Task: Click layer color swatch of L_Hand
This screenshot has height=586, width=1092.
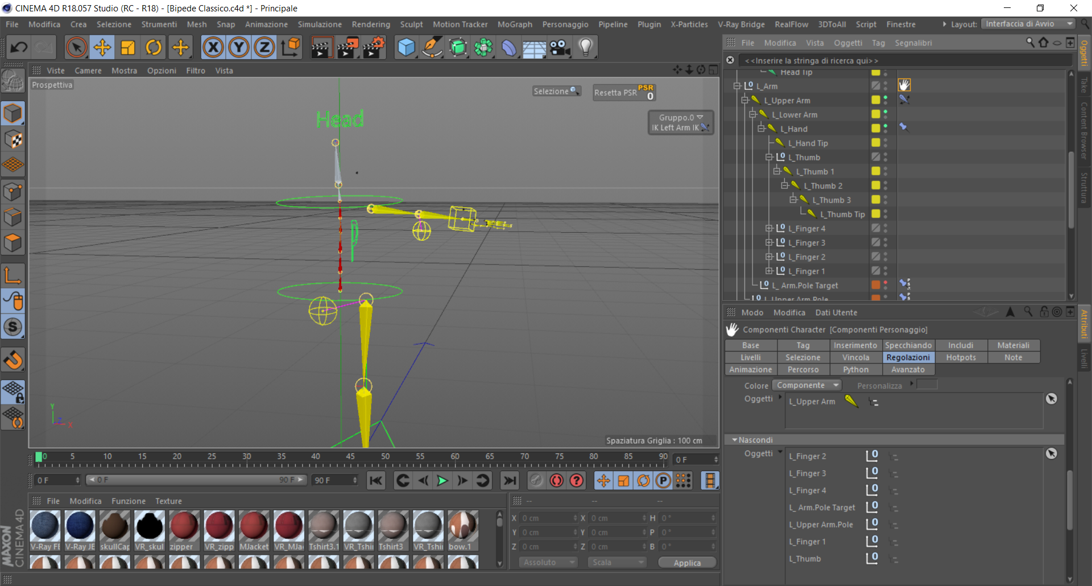Action: click(876, 129)
